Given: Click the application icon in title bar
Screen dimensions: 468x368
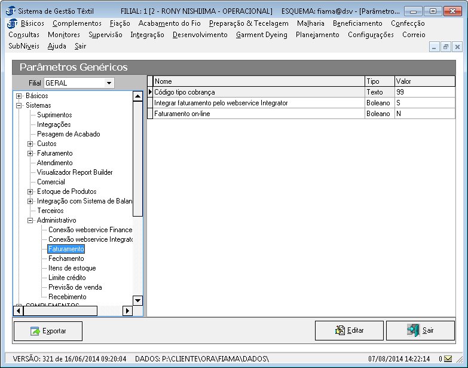Looking at the screenshot, I should tap(10, 11).
